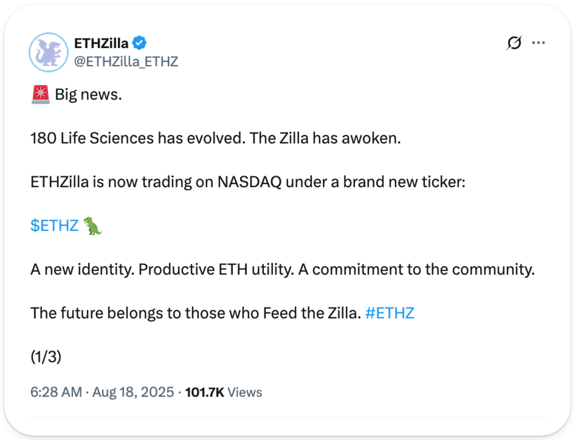Viewport: 575px width, 440px height.
Task: Open the @ETHZilla_ETHZ handle link
Action: (126, 62)
